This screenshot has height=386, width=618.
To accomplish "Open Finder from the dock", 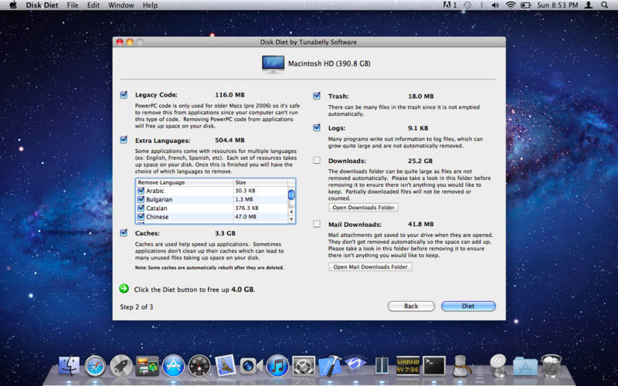I will click(69, 366).
